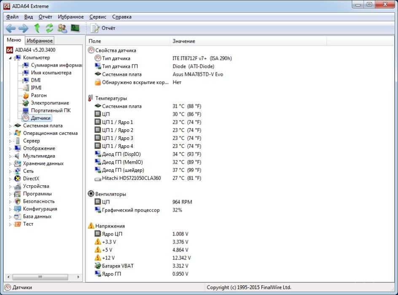398x295 pixels.
Task: Click the Конфигурация icon in tree
Action: click(18, 209)
